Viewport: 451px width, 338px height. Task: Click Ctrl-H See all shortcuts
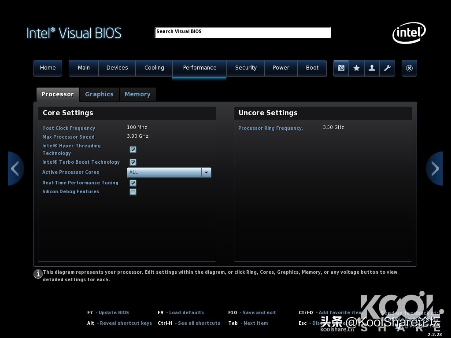pyautogui.click(x=189, y=323)
